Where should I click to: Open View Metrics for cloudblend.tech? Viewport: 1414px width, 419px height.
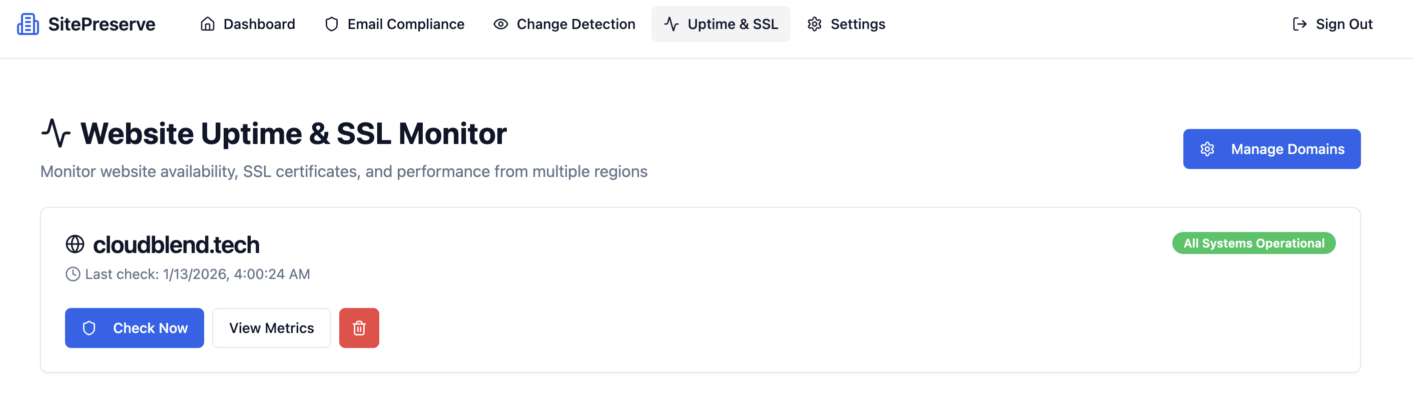click(271, 328)
